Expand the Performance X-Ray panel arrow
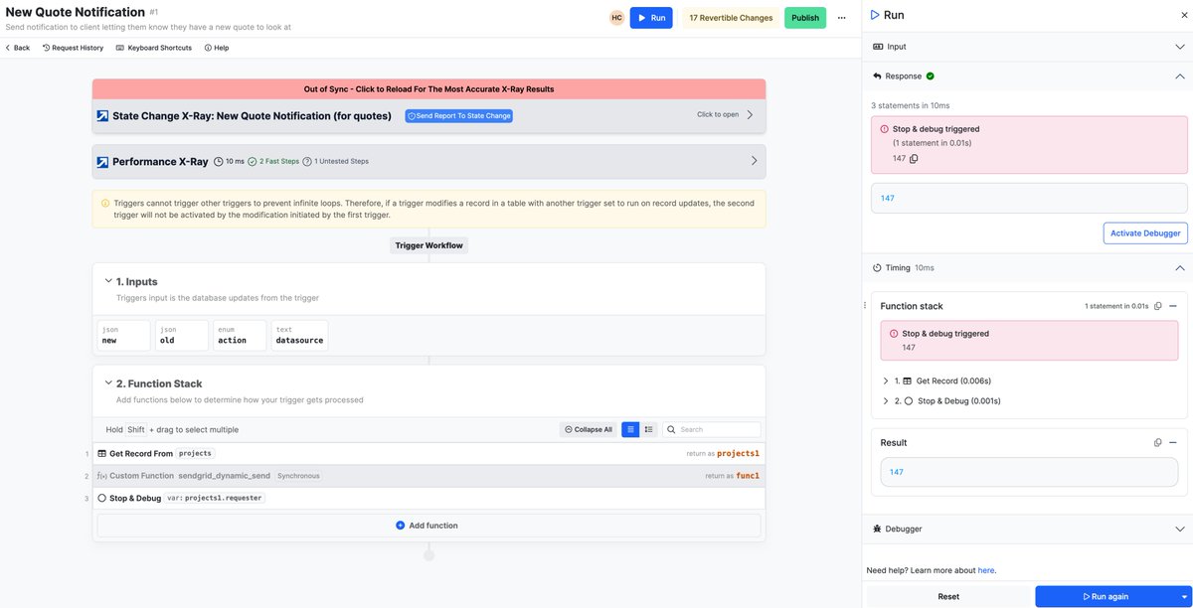1193x608 pixels. (754, 161)
